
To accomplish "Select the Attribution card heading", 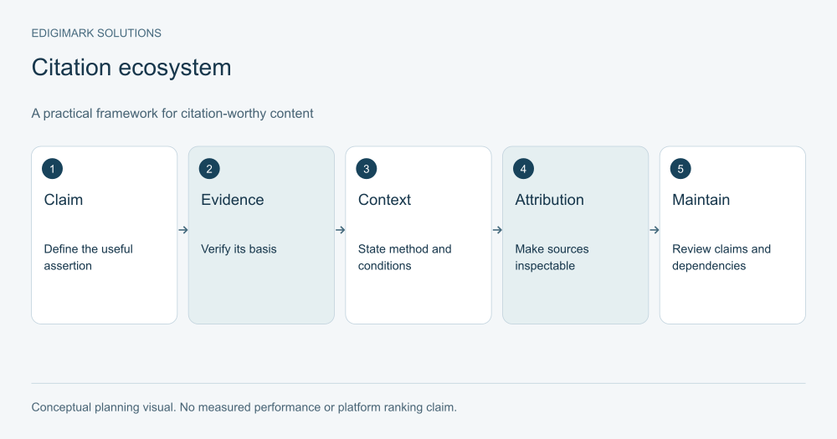I will coord(549,200).
